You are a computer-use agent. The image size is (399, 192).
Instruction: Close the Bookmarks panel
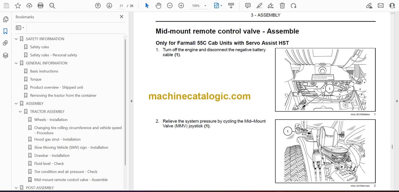coord(122,17)
